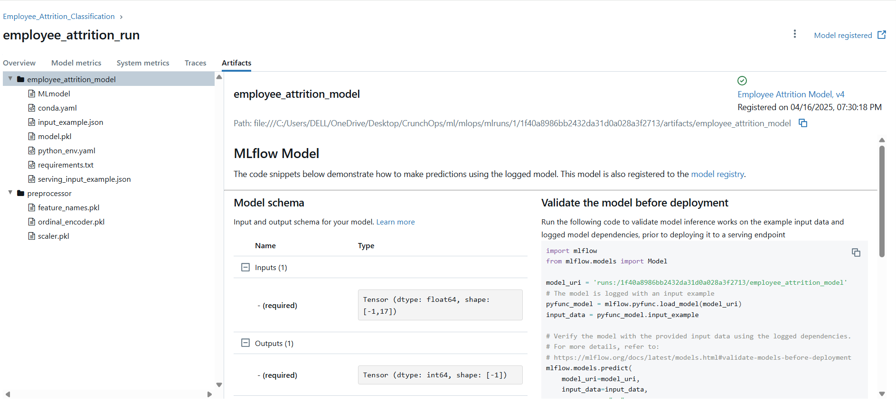The height and width of the screenshot is (411, 896).
Task: Copy the artifact path using the copy icon
Action: coord(803,123)
